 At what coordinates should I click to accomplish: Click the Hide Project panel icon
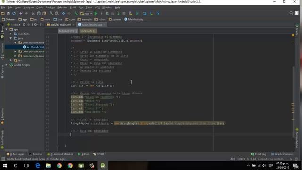pos(42,25)
